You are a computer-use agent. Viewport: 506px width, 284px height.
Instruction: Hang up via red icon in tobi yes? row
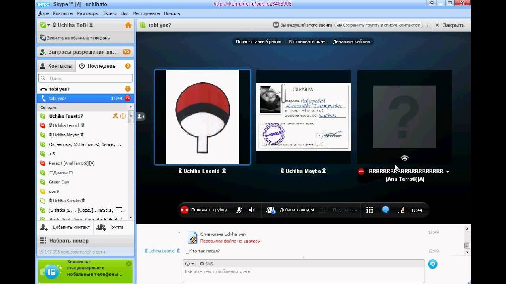tap(127, 99)
